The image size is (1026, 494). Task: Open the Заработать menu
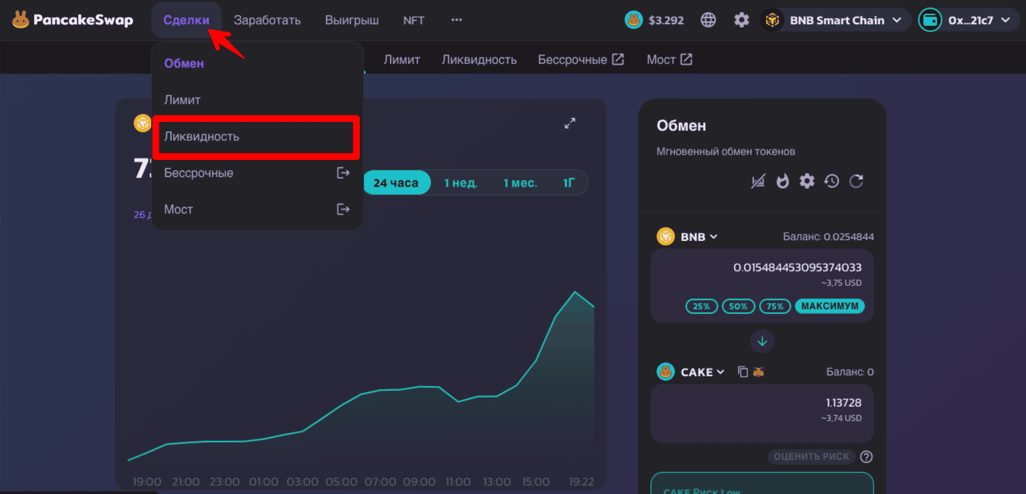pyautogui.click(x=267, y=20)
